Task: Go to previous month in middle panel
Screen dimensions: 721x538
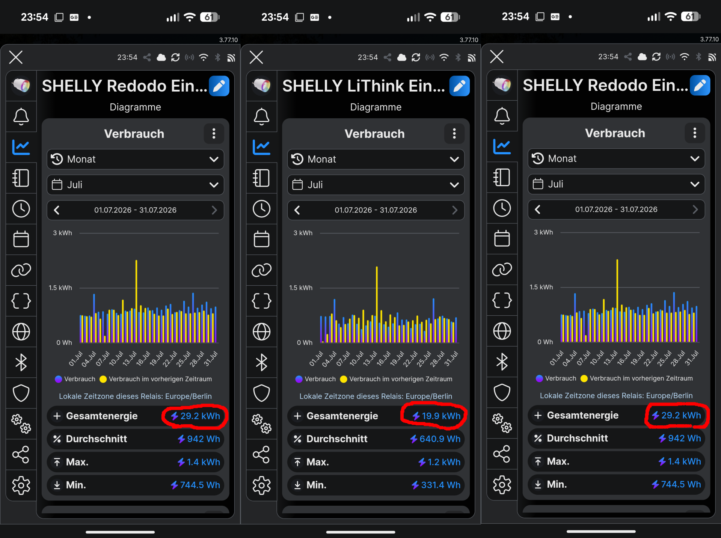Action: click(x=297, y=210)
